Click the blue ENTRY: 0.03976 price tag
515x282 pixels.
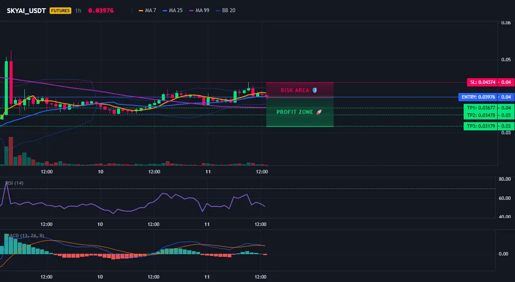[478, 97]
